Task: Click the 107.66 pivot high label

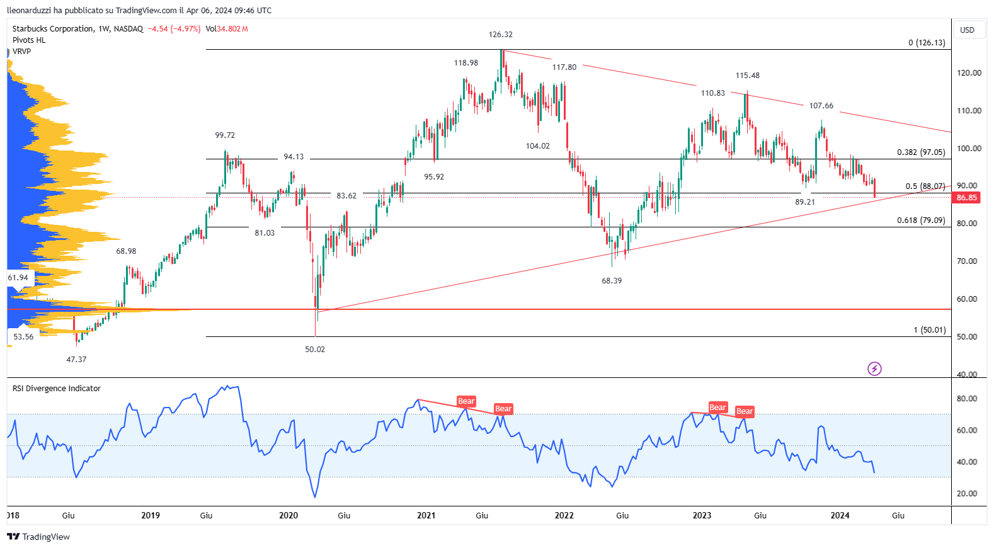Action: tap(821, 106)
